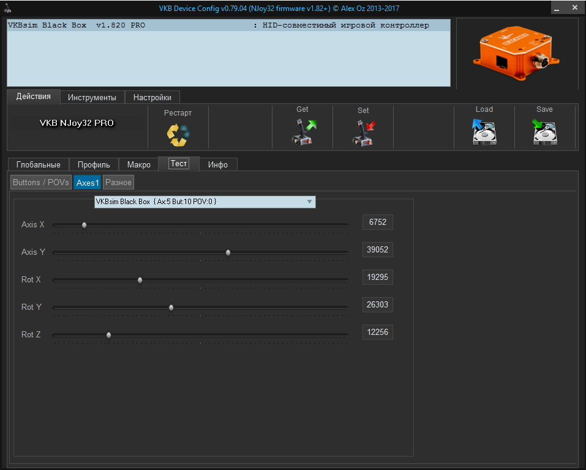Click the Axis X slider handle

tap(84, 225)
